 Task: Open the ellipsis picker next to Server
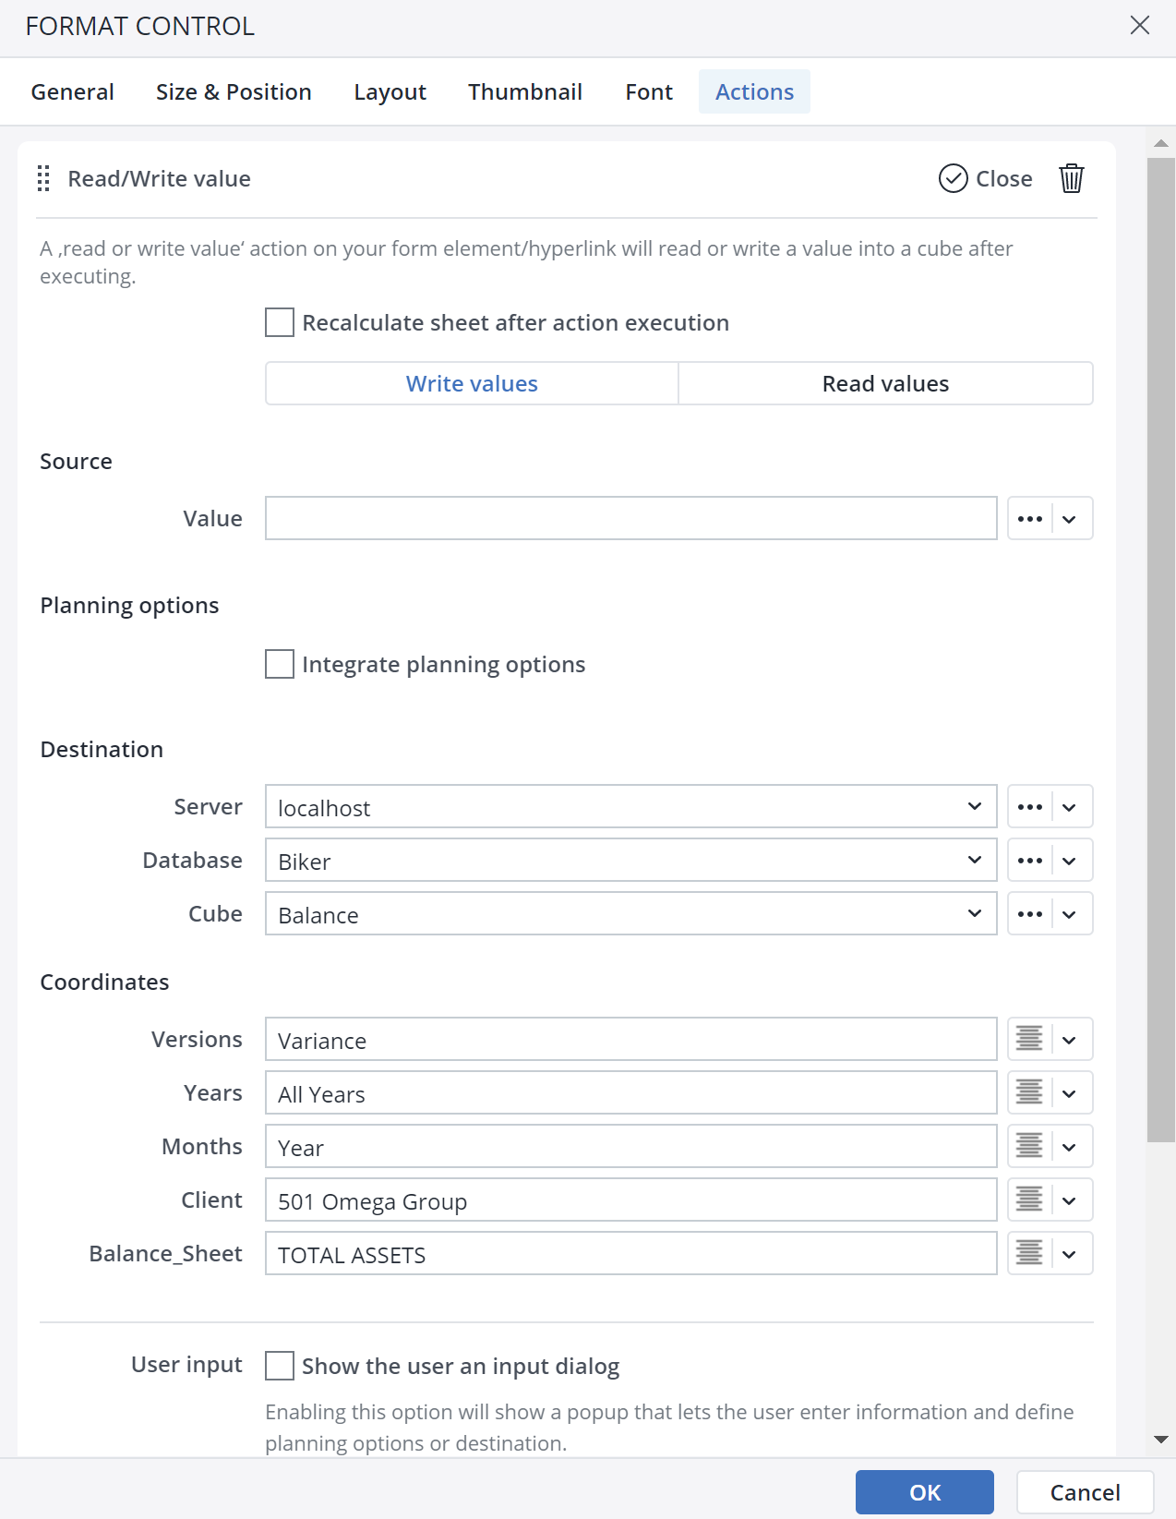coord(1030,807)
